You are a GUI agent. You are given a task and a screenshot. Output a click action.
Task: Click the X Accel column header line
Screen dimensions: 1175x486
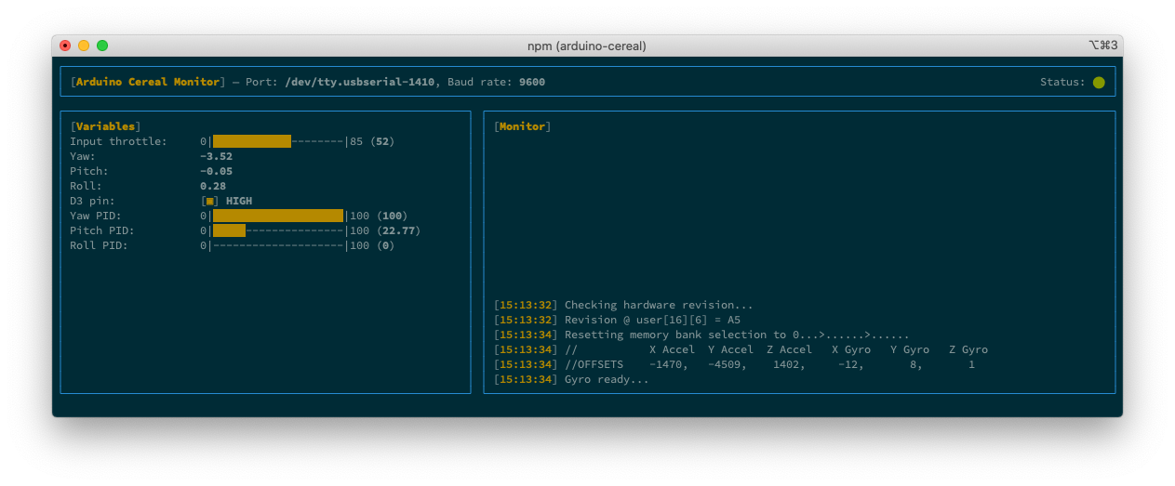click(x=741, y=349)
